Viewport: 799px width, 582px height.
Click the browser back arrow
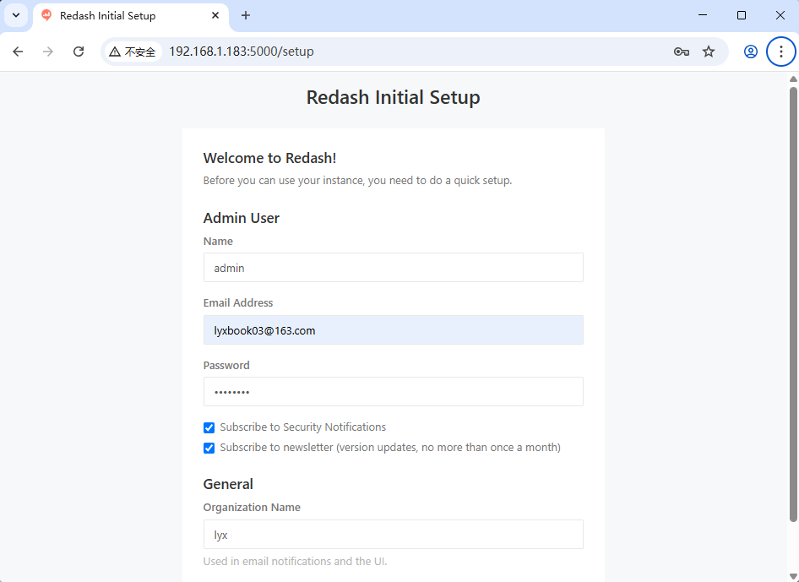tap(18, 52)
